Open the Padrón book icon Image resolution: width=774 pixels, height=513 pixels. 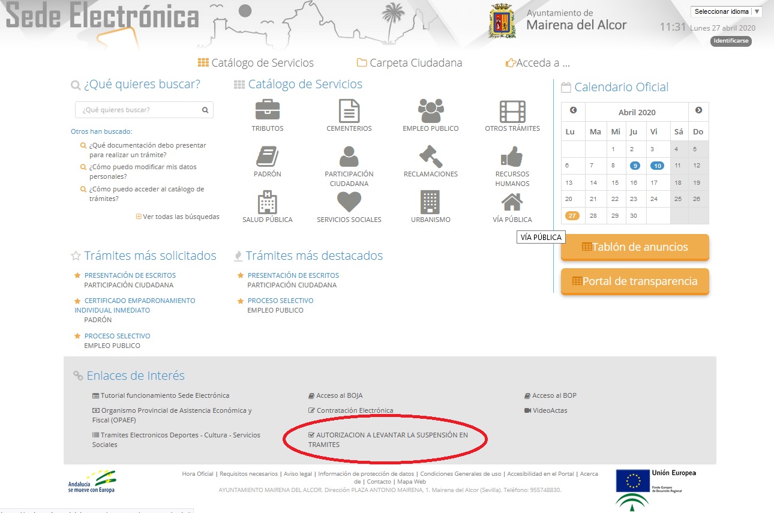[267, 157]
